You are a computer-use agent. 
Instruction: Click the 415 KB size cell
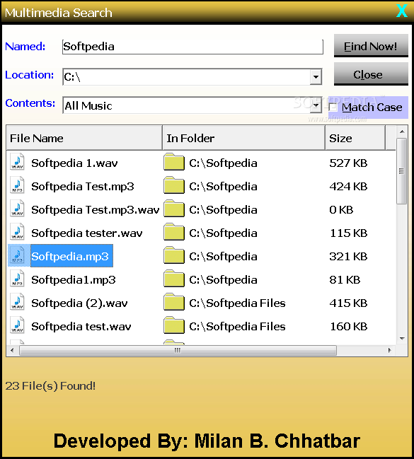pyautogui.click(x=348, y=303)
